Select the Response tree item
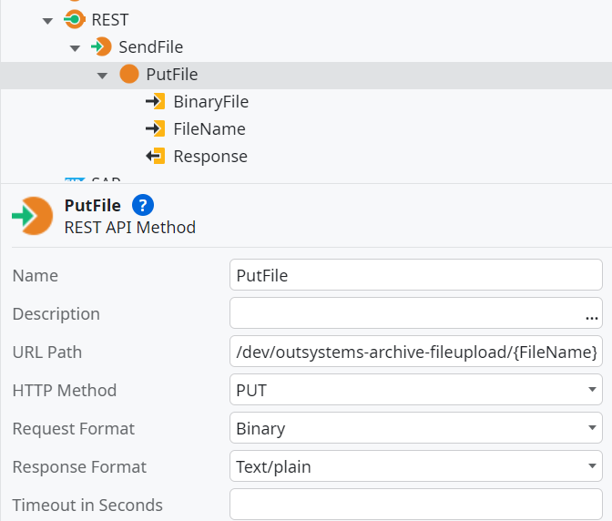 pyautogui.click(x=209, y=156)
